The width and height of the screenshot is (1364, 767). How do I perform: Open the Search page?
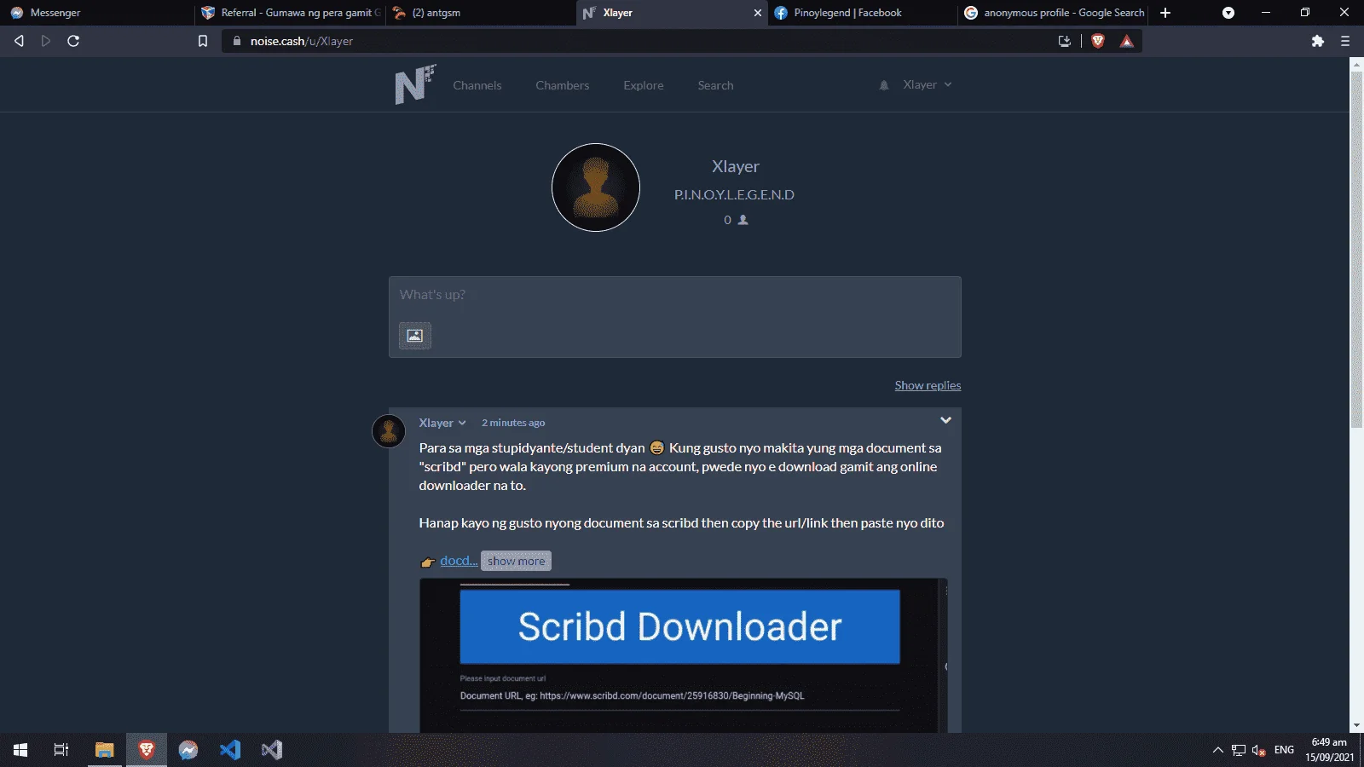click(715, 85)
